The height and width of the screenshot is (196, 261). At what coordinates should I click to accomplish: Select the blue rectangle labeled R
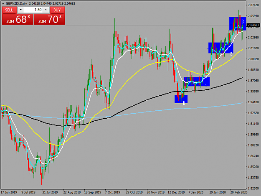click(181, 99)
